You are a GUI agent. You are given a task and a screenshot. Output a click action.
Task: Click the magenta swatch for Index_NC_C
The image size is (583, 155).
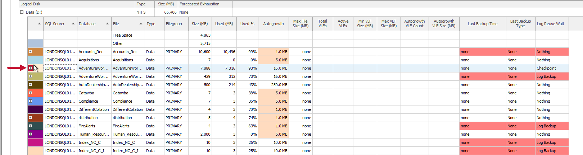(x=36, y=142)
